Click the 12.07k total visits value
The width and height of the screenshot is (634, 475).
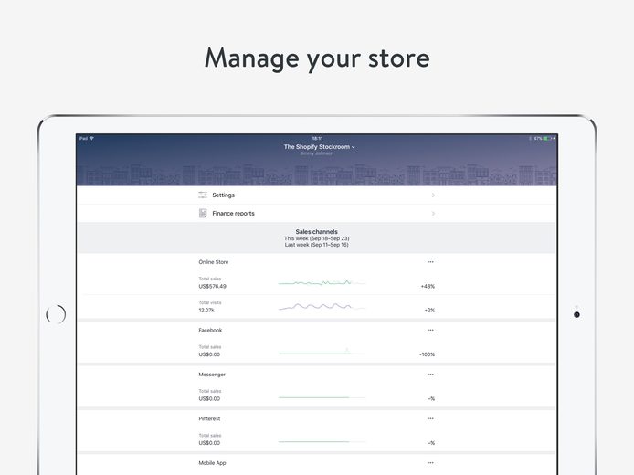pos(206,310)
